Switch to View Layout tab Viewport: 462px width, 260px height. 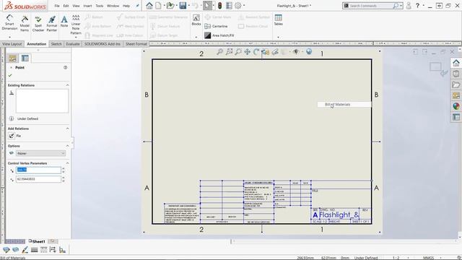coord(12,44)
